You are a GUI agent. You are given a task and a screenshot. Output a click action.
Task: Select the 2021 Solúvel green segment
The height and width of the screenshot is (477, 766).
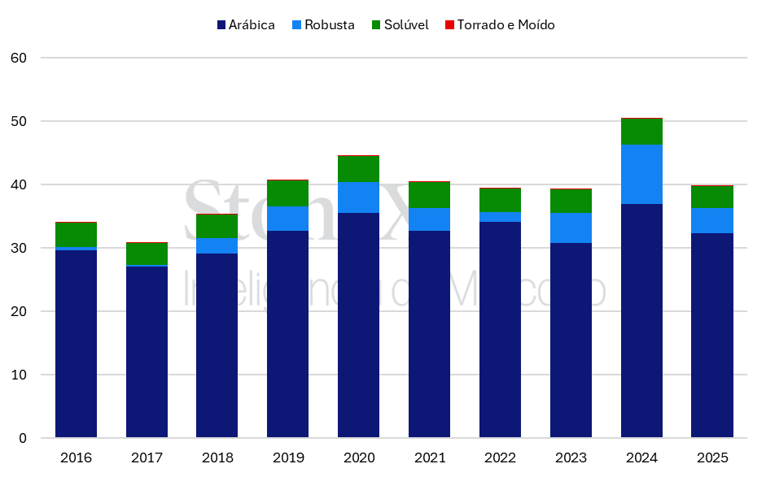[x=430, y=195]
